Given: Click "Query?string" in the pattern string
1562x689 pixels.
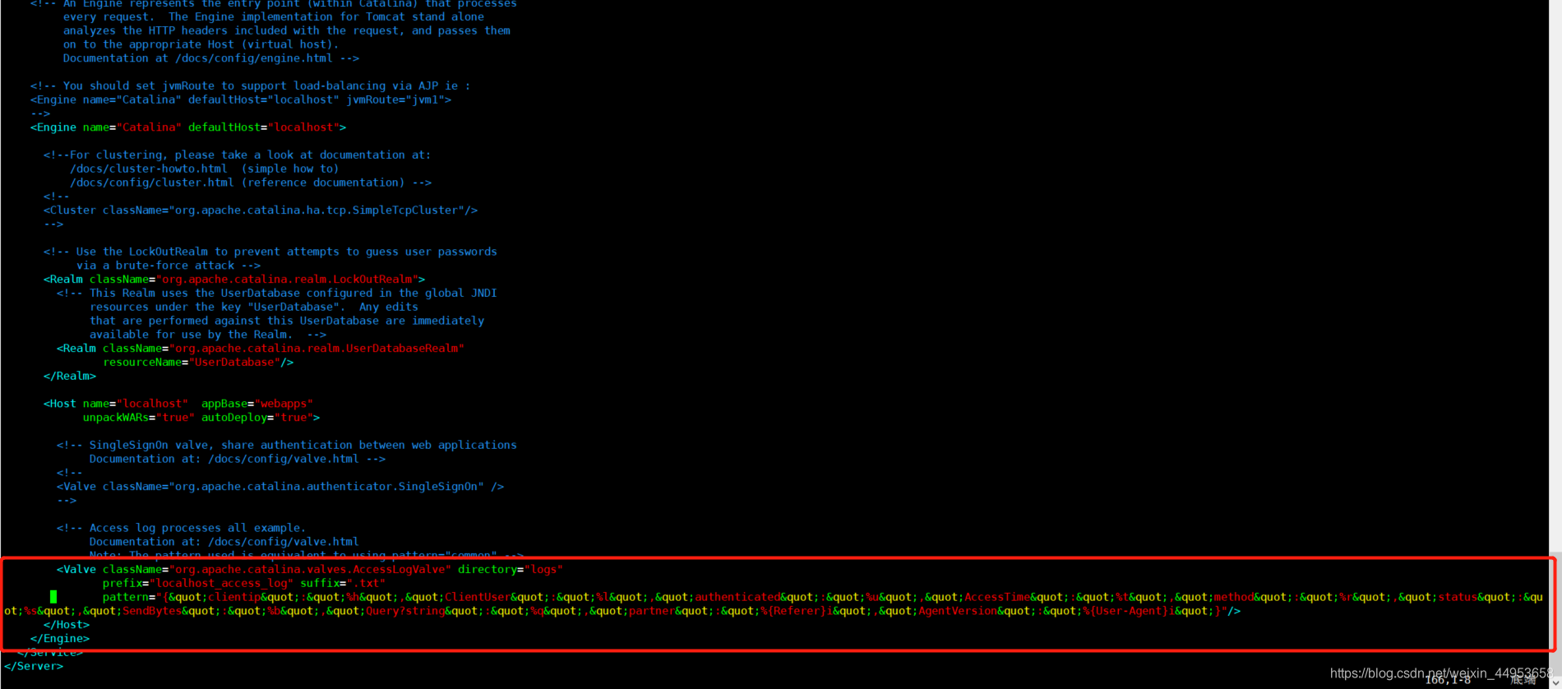Looking at the screenshot, I should tap(405, 612).
